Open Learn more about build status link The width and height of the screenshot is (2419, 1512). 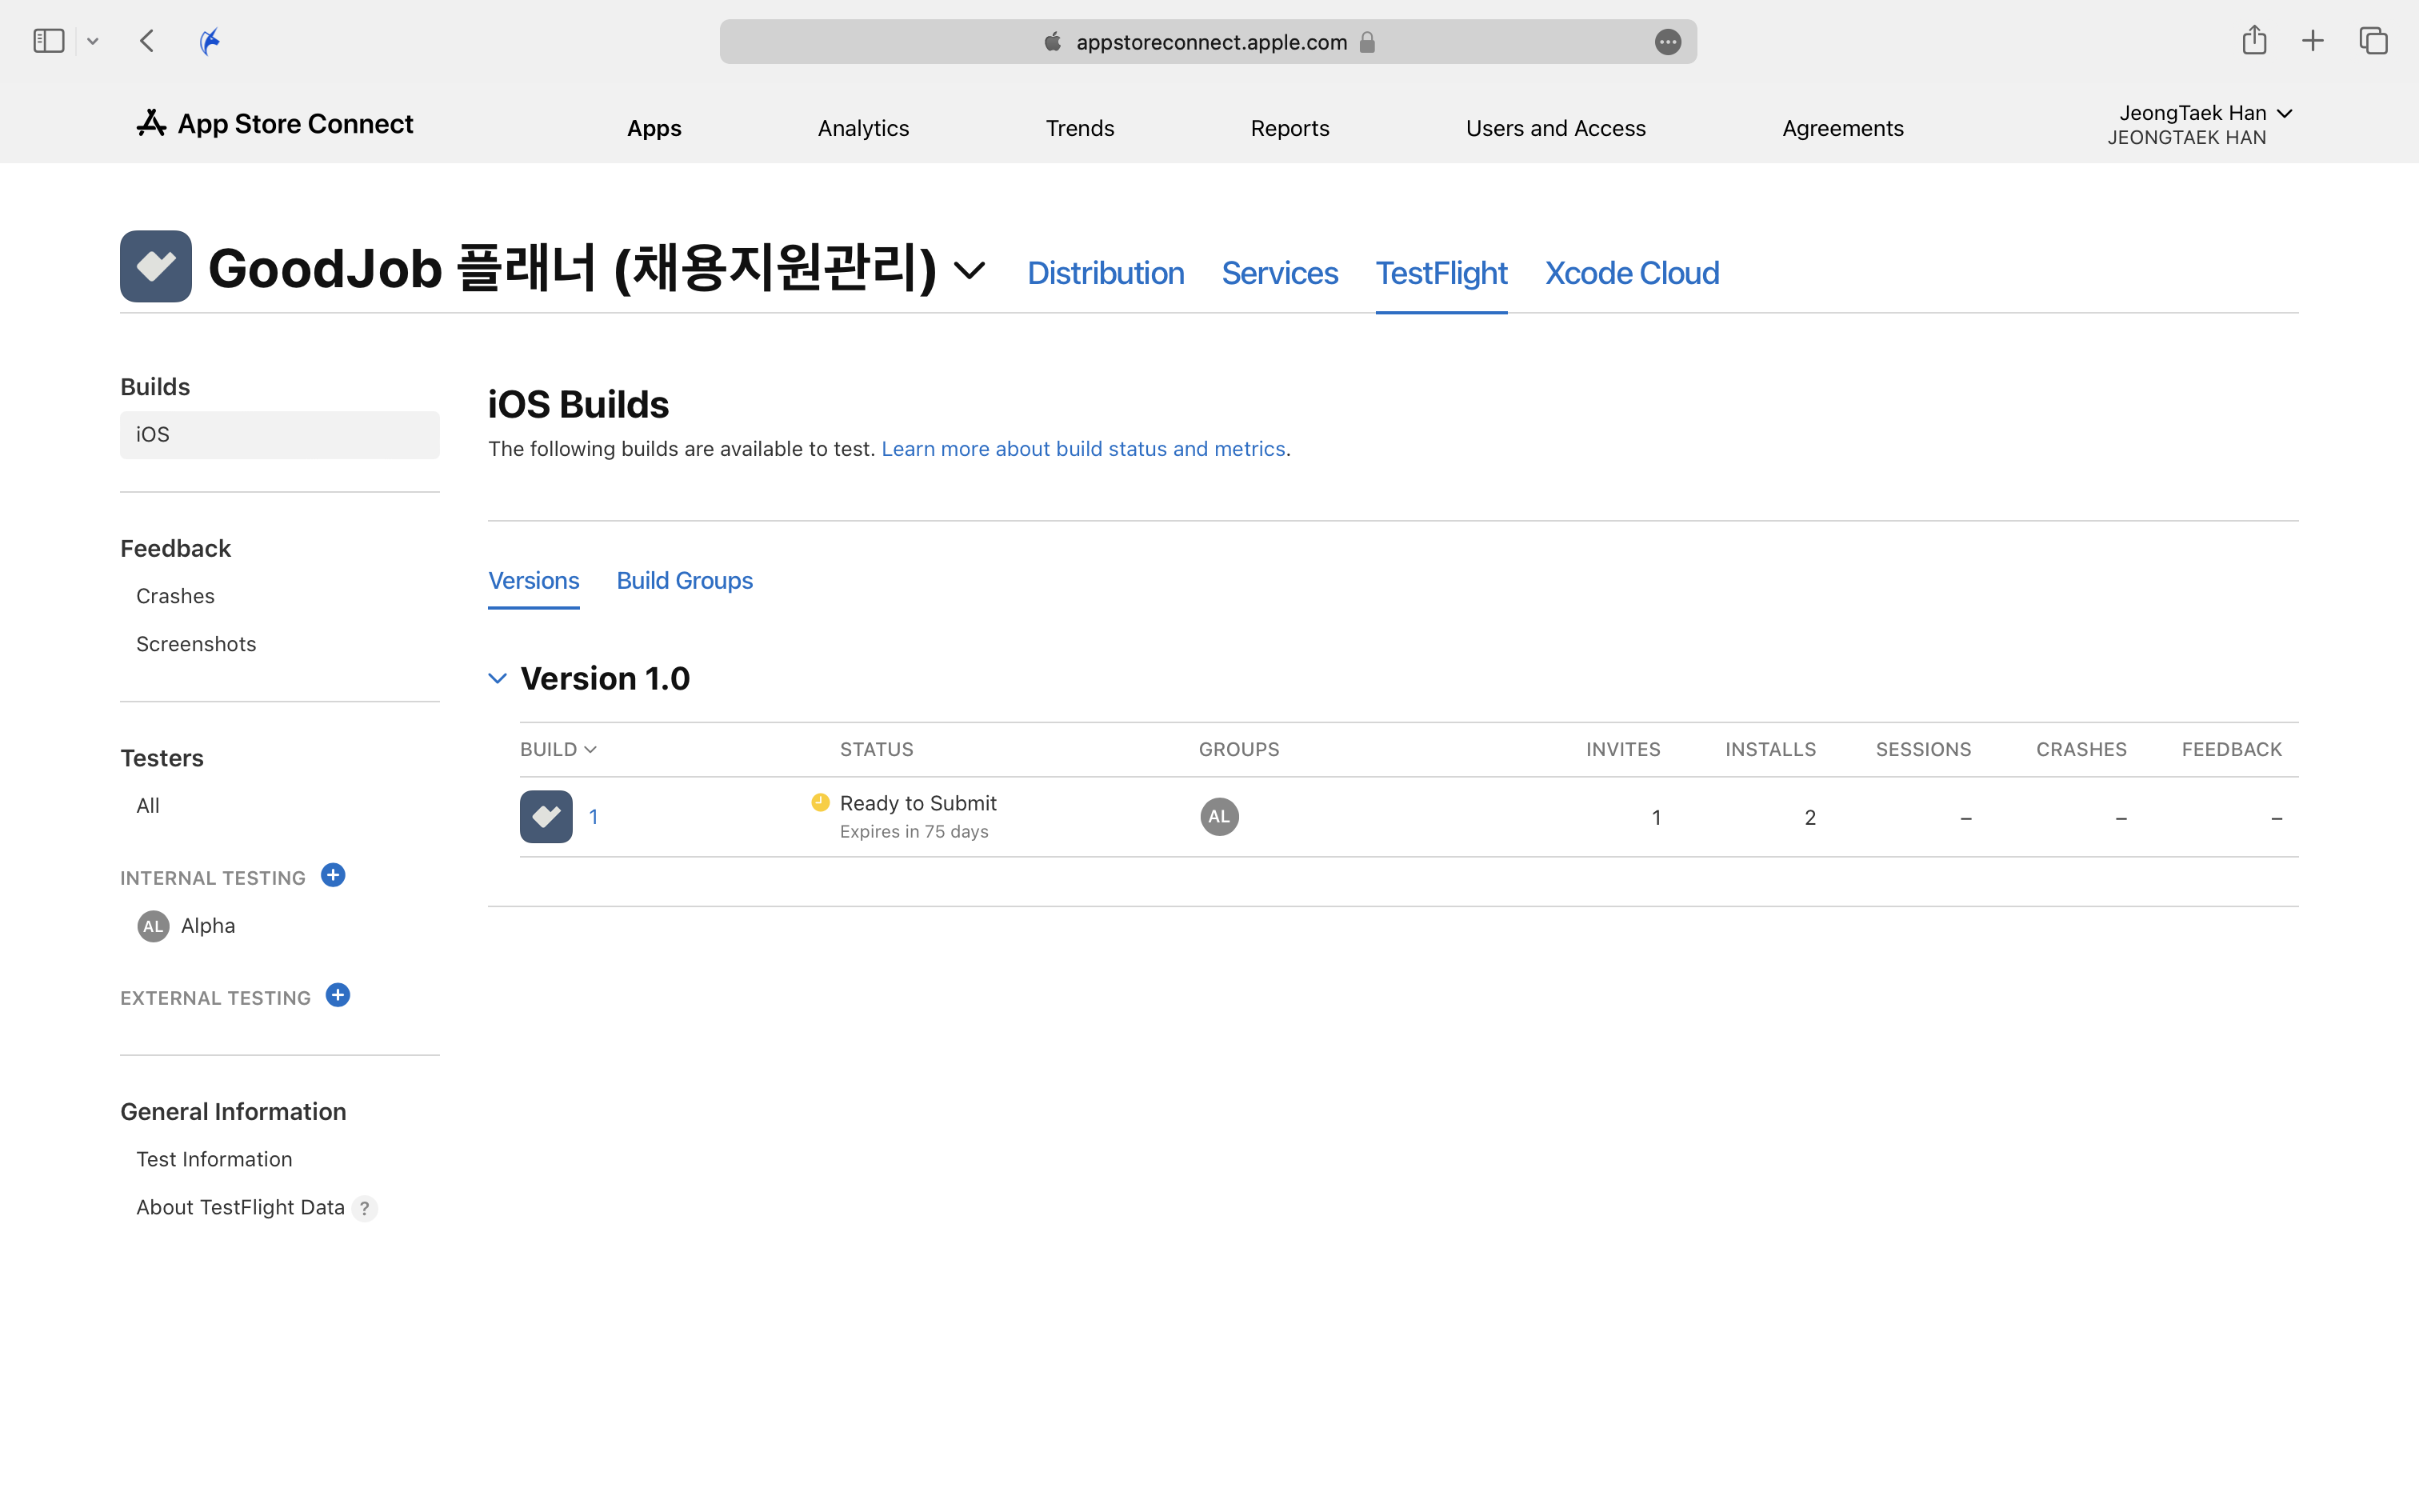(x=1082, y=449)
